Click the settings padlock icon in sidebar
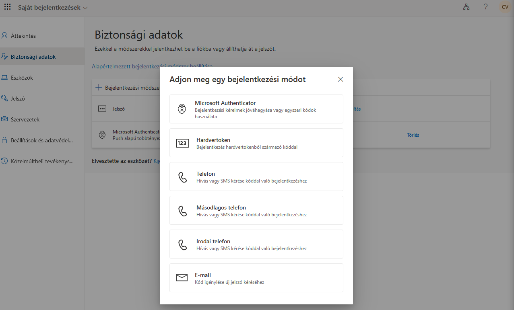Screen dimensions: 514x310 tap(4, 140)
